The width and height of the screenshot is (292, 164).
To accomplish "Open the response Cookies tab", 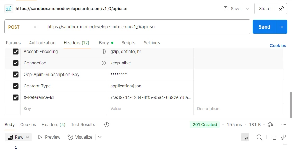I will click(x=28, y=125).
